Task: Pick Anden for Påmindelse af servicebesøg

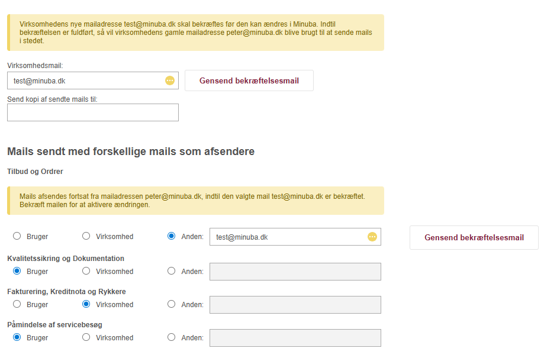Action: pos(172,337)
